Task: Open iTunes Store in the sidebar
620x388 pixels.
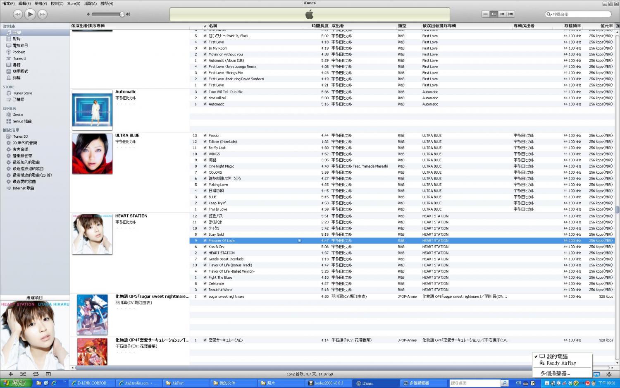Action: [x=22, y=93]
